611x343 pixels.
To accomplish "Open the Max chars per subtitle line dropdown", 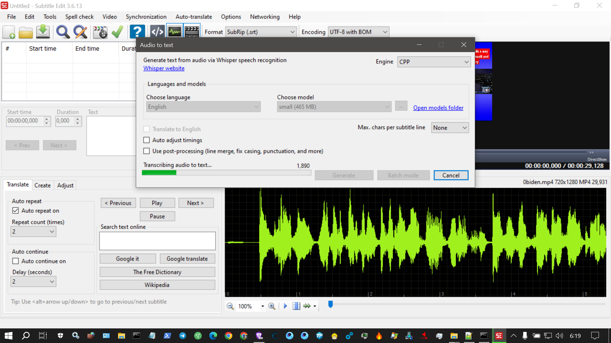I will 450,127.
